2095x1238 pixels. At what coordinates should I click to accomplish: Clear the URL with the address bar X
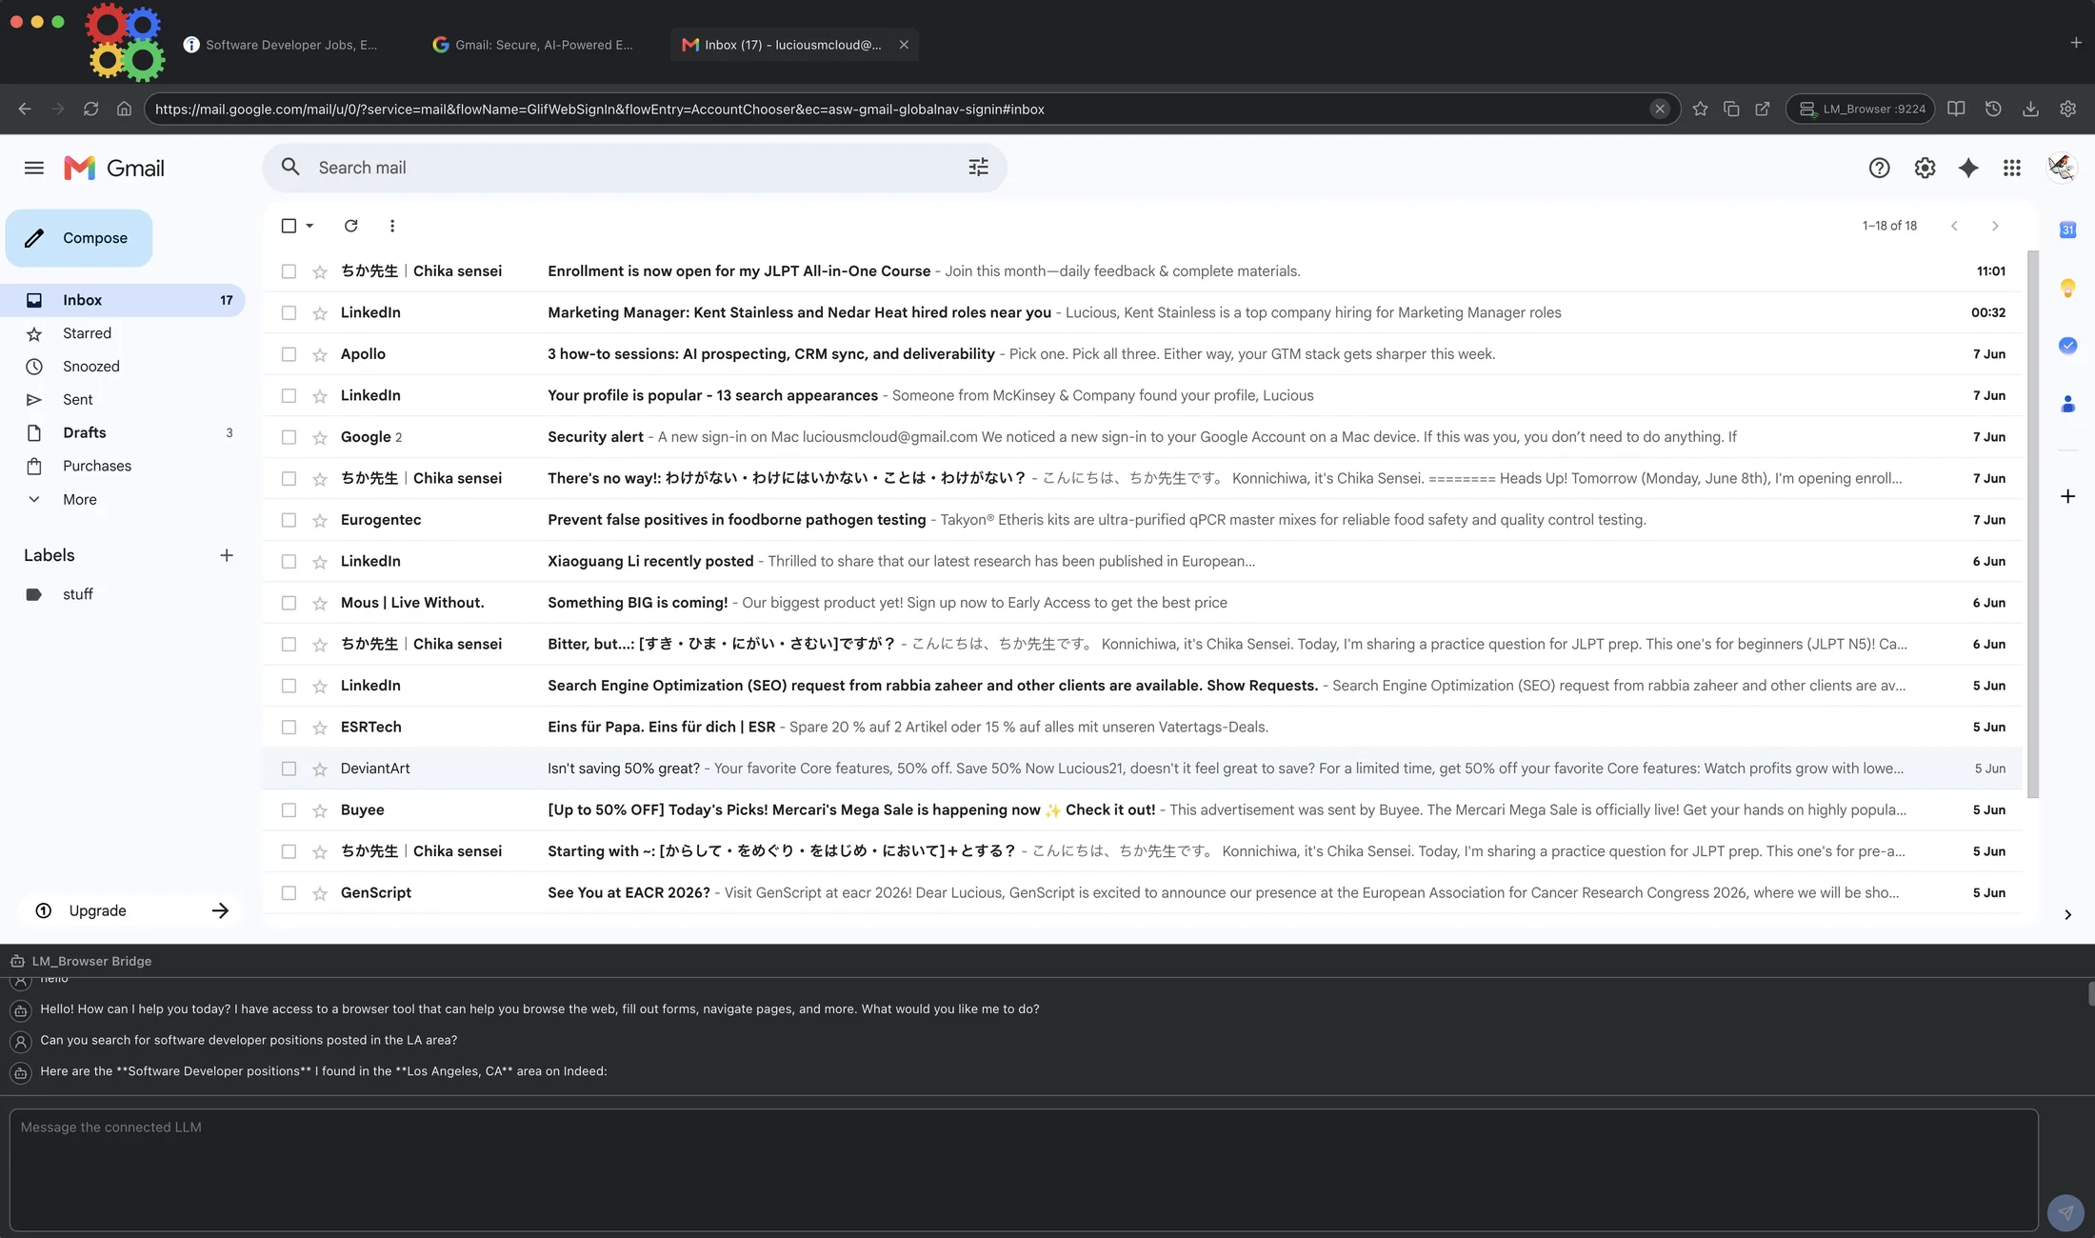[x=1660, y=110]
